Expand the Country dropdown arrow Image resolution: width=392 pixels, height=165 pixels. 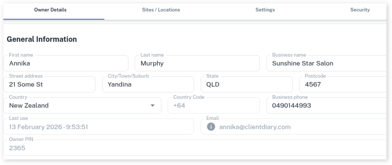click(153, 106)
